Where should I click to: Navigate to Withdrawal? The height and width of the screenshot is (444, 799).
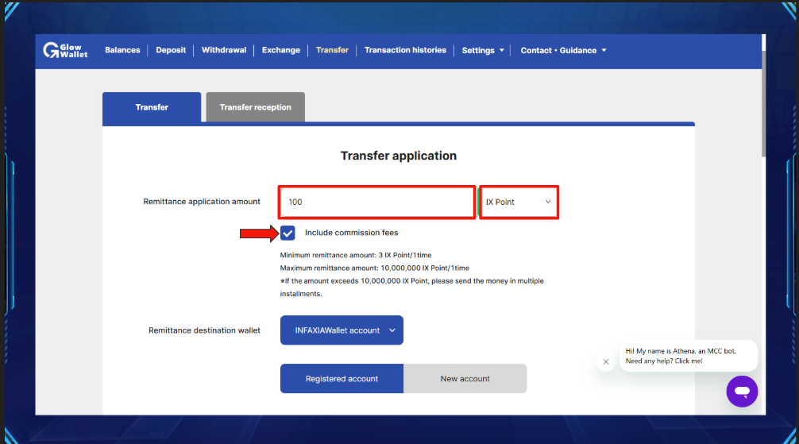tap(224, 50)
